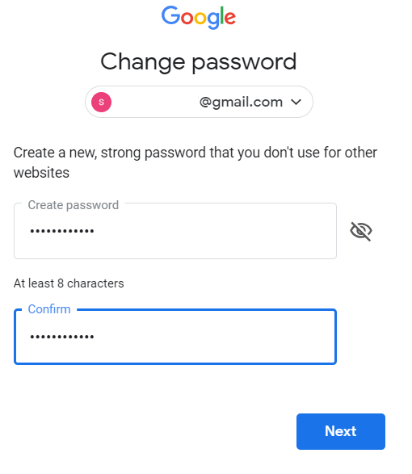Screen dimensions: 412x474
Task: Click the masked dots in Confirm field
Action: coord(62,337)
